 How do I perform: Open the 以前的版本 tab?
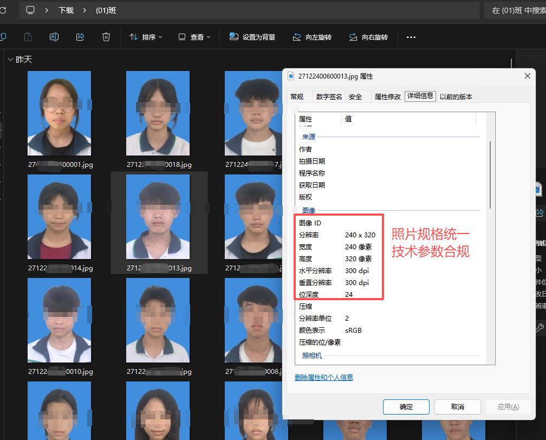click(456, 96)
